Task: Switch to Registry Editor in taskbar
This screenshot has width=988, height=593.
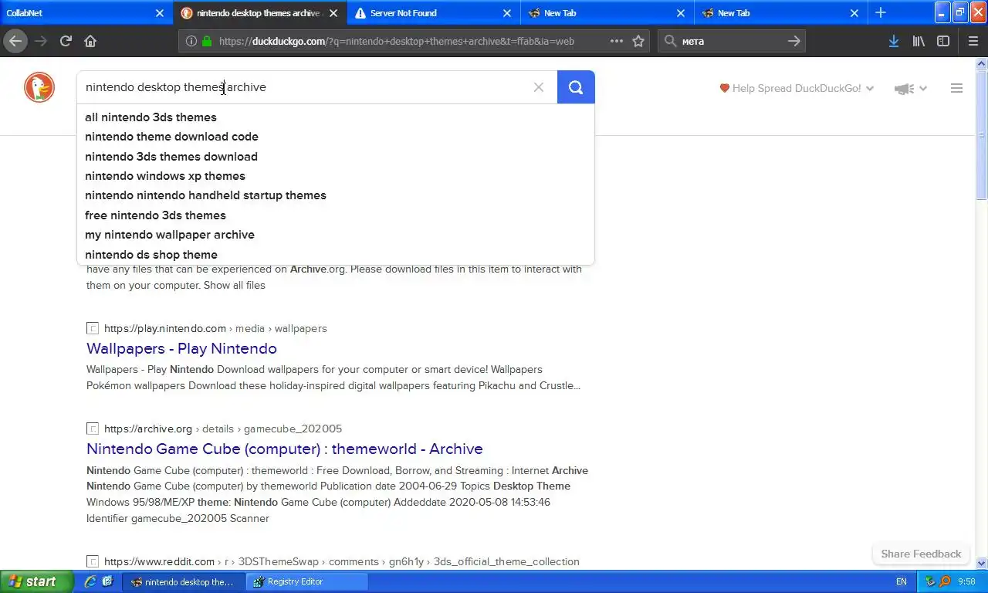Action: [306, 581]
